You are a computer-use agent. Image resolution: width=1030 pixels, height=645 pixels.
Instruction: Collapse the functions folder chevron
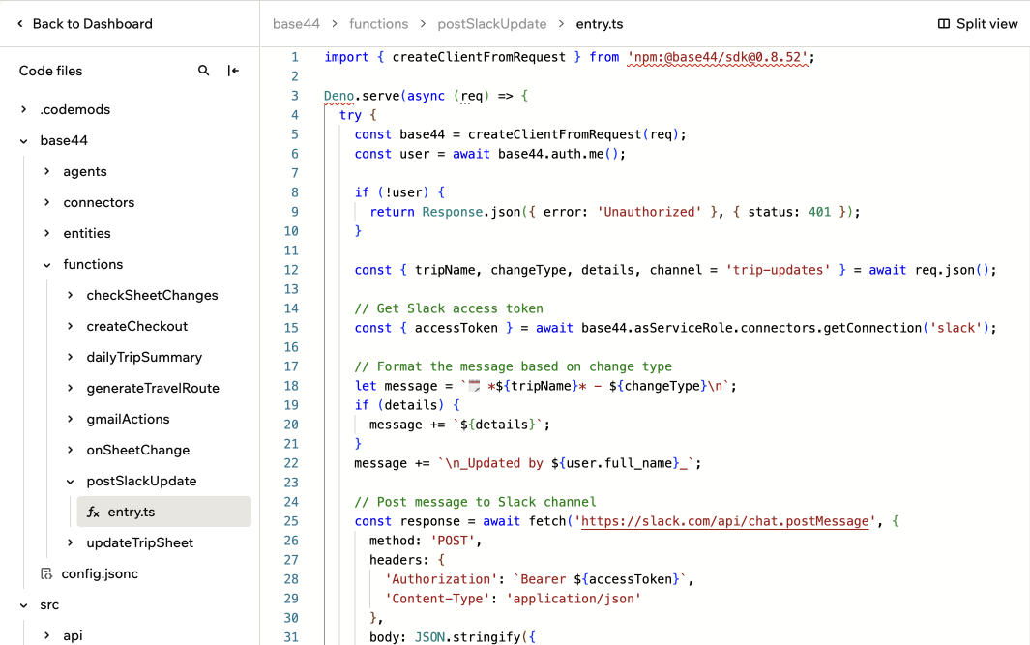[x=46, y=265]
